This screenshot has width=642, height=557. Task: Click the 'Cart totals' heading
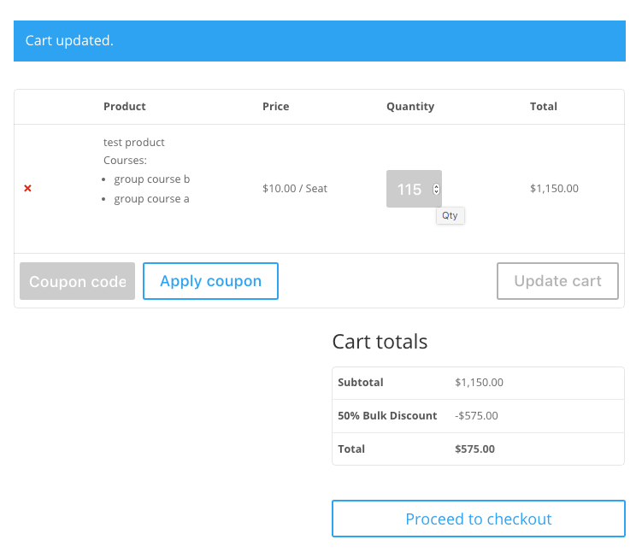[x=380, y=342]
